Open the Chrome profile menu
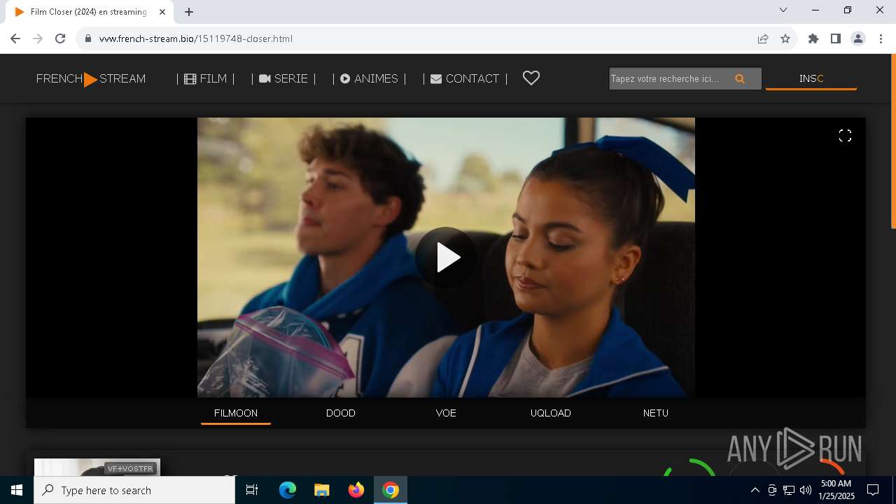The height and width of the screenshot is (504, 896). 858,38
